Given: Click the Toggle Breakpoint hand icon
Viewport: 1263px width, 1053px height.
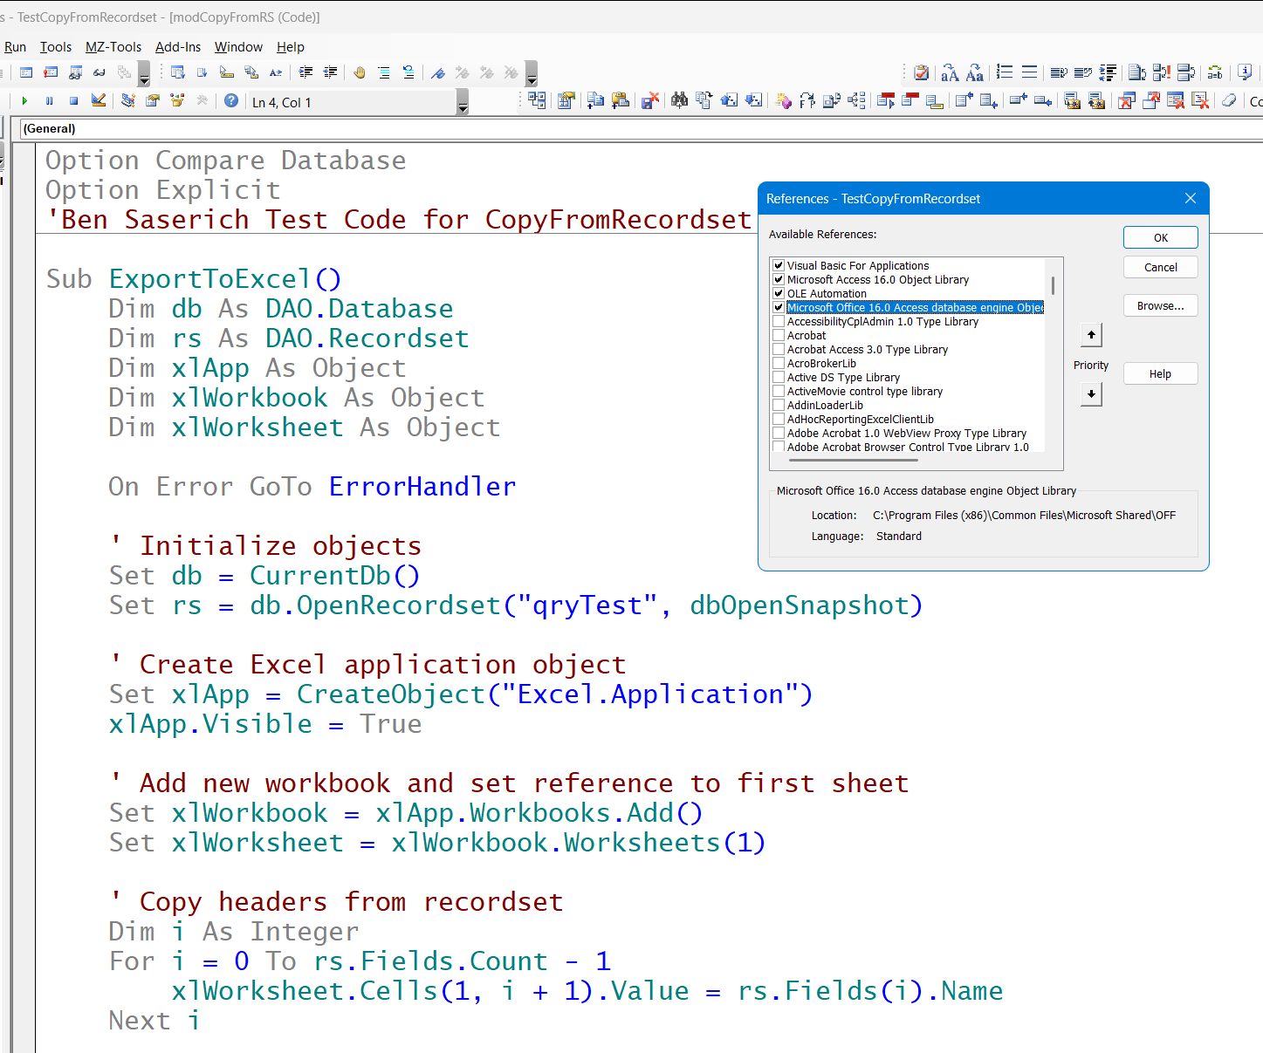Looking at the screenshot, I should coord(360,72).
